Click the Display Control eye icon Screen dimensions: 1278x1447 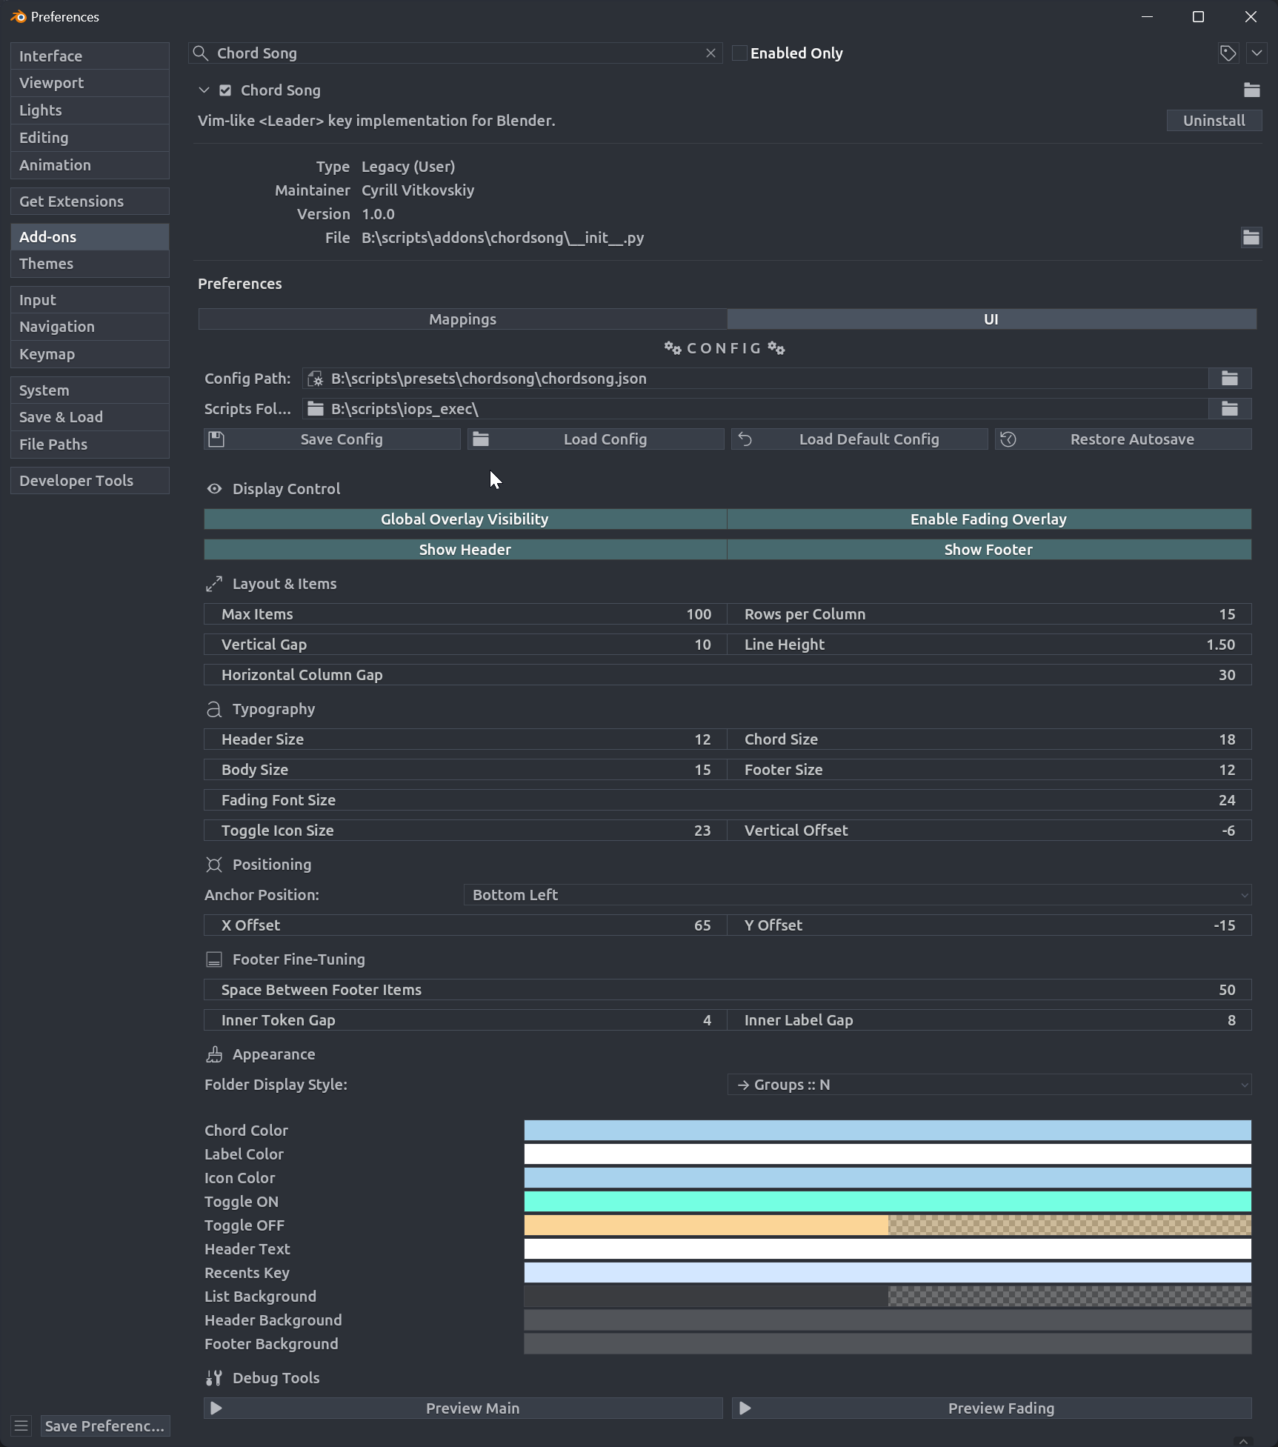(x=214, y=488)
